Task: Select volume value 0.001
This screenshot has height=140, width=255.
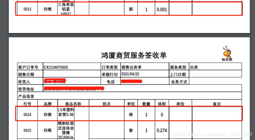Action: (162, 10)
